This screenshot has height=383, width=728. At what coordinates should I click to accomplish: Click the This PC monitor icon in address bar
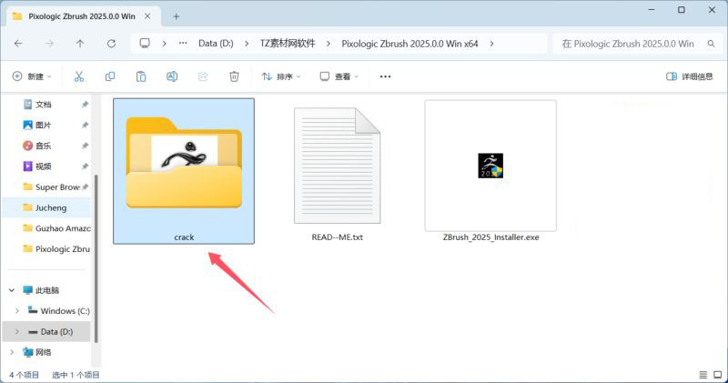click(145, 44)
